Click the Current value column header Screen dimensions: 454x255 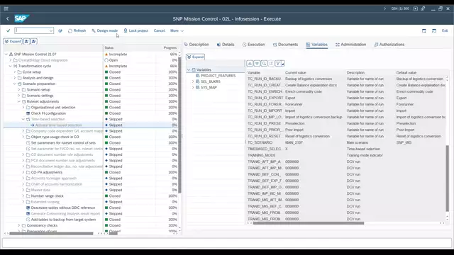click(295, 72)
